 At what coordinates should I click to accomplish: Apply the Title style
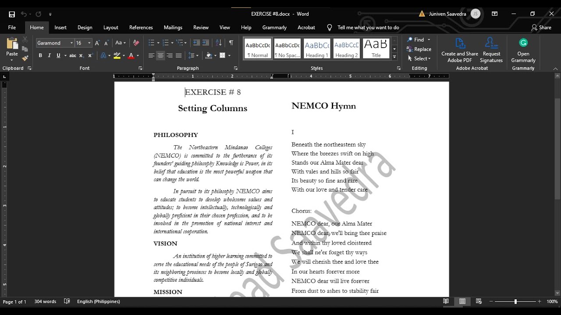376,49
